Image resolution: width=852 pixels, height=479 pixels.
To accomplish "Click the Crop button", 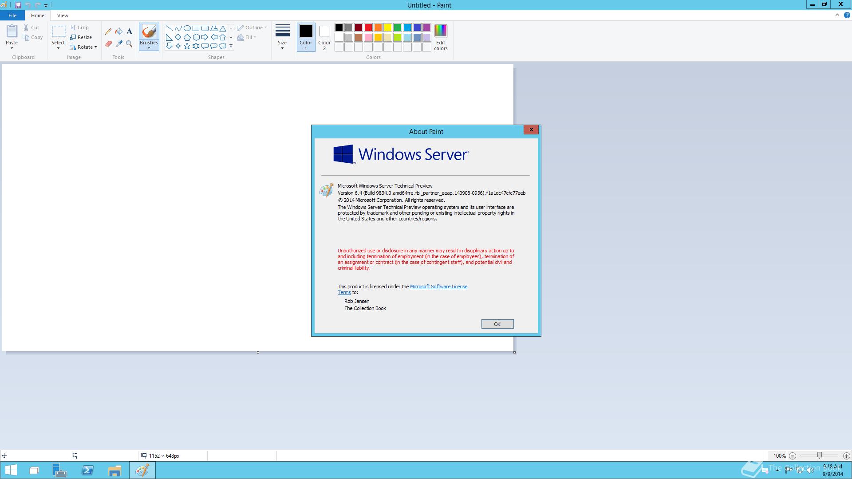I will (x=79, y=27).
